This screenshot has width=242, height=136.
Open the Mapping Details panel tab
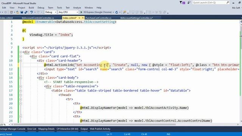46,129
